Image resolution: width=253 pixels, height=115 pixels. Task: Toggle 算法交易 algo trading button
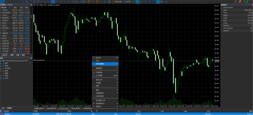[x=117, y=2]
